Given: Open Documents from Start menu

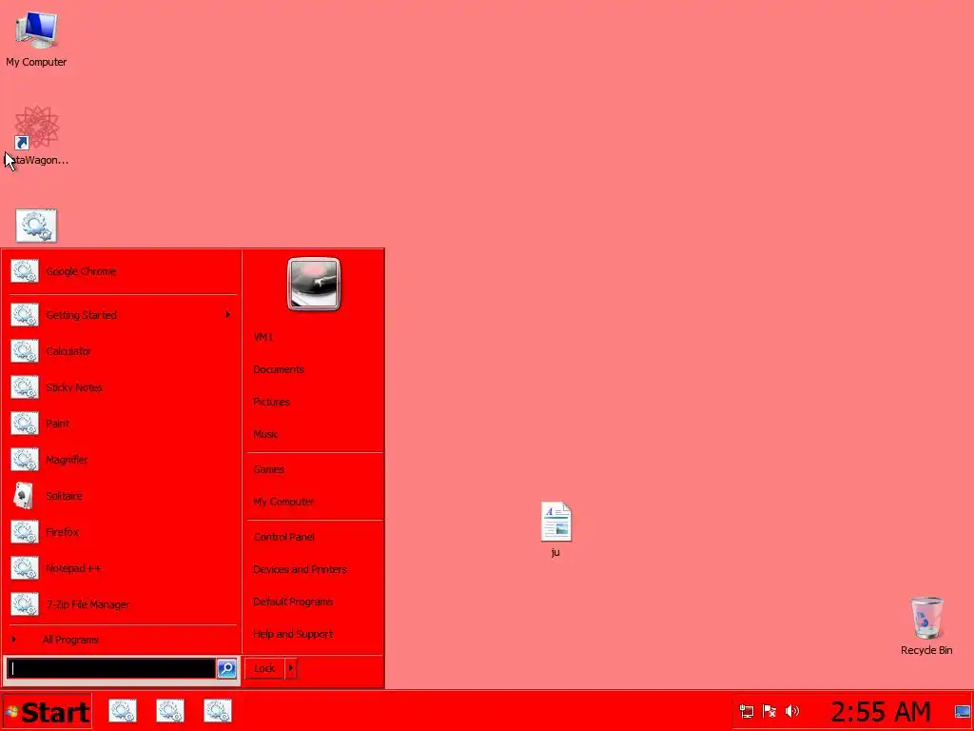Looking at the screenshot, I should click(x=315, y=369).
